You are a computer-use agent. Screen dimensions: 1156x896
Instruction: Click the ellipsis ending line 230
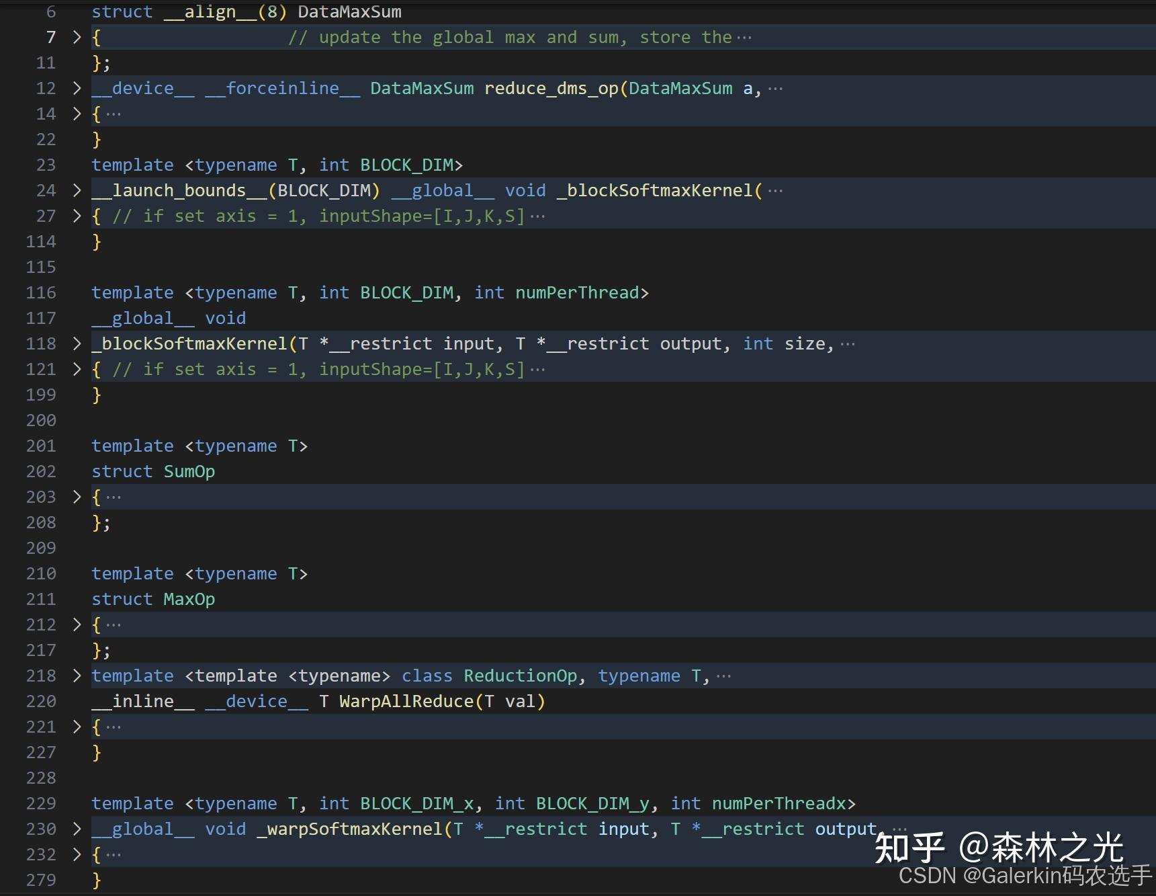pyautogui.click(x=900, y=829)
